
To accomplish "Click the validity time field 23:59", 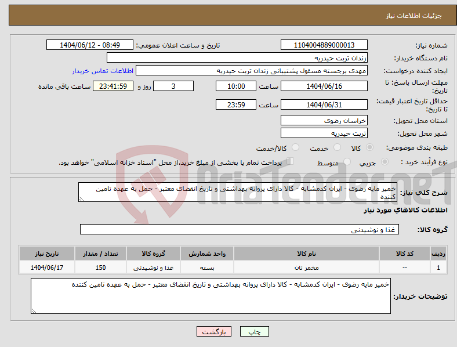I will 236,104.
